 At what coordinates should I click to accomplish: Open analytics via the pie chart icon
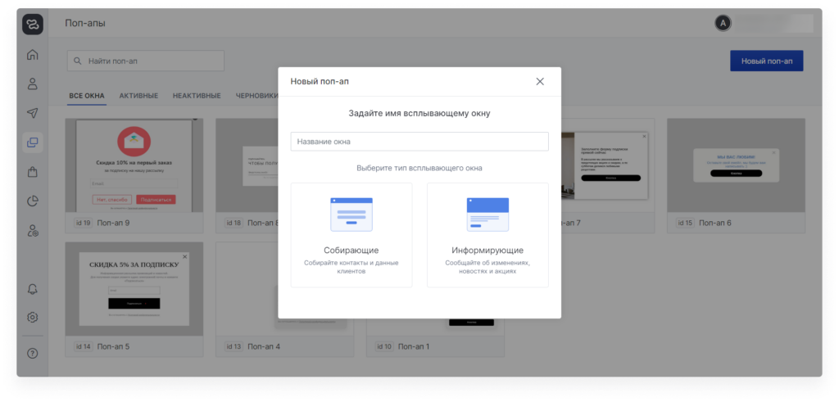pyautogui.click(x=33, y=201)
